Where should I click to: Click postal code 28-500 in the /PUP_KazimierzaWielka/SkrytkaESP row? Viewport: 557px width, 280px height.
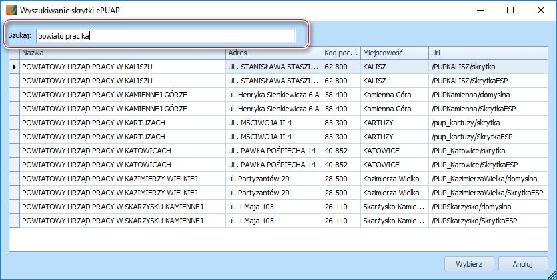click(341, 193)
